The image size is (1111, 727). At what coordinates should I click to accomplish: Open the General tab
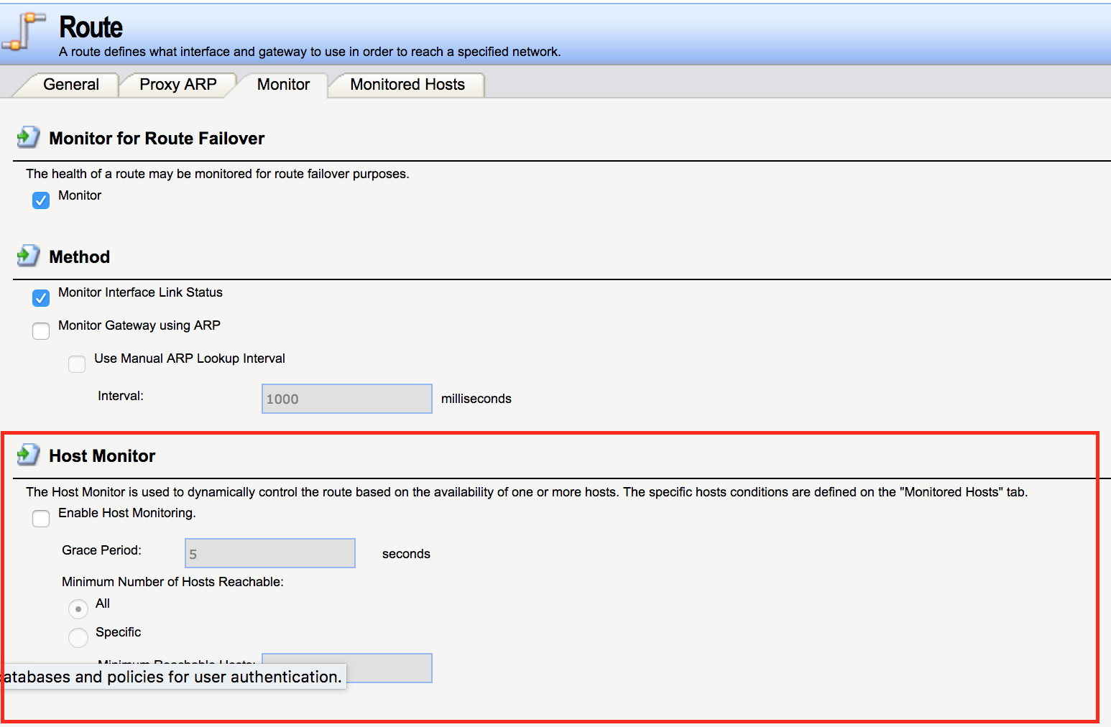(70, 85)
